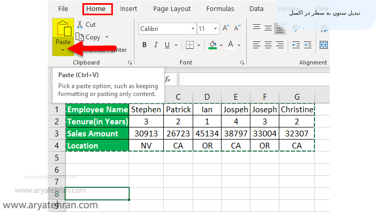The width and height of the screenshot is (378, 213).
Task: Click the decrease indent icon
Action: coord(296,45)
